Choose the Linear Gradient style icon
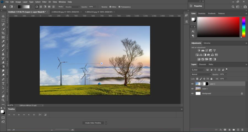The width and height of the screenshot is (248, 132). [x=37, y=7]
